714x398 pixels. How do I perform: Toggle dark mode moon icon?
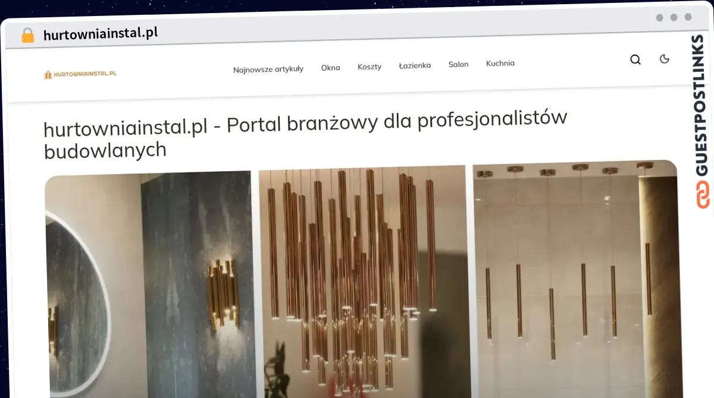point(665,58)
